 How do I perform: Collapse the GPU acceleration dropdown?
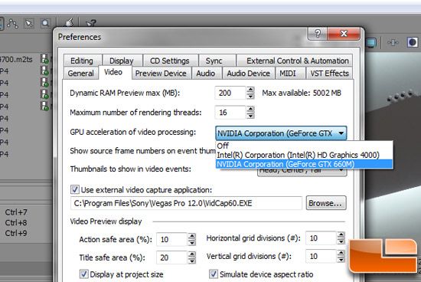point(341,133)
